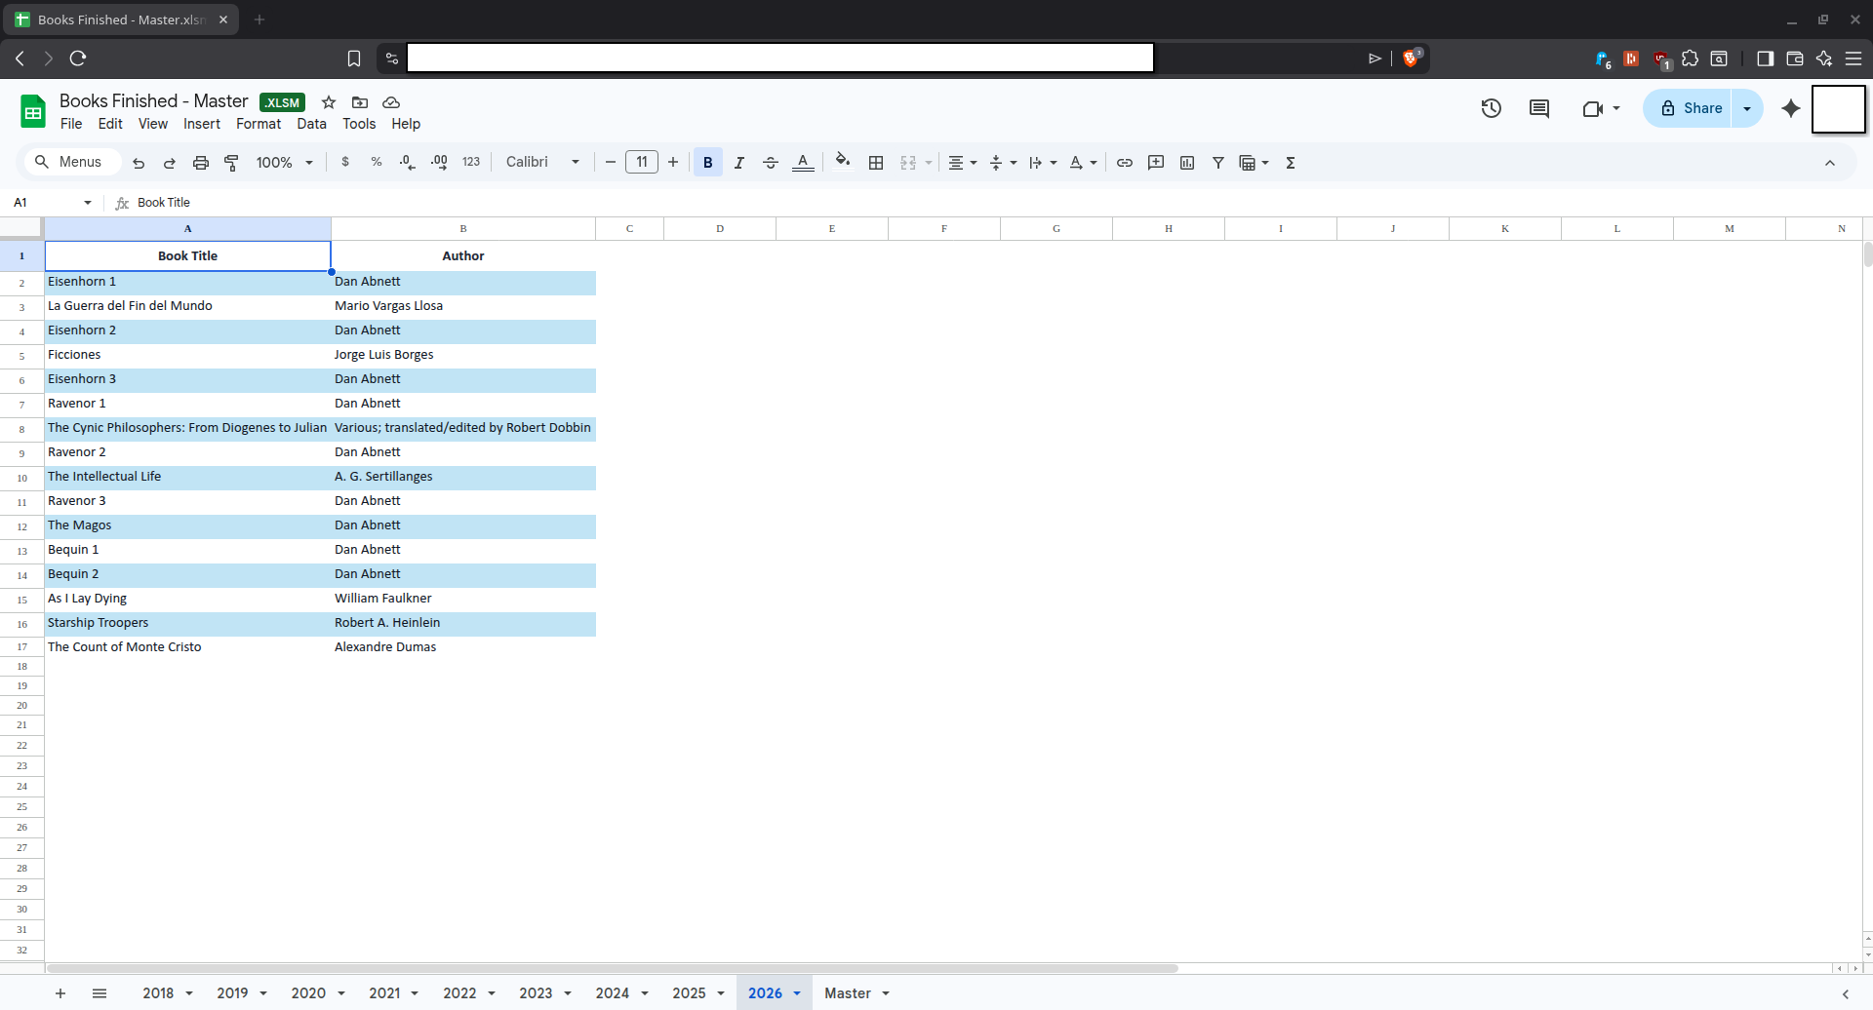1873x1010 pixels.
Task: Click the borders icon in toolbar
Action: click(x=876, y=163)
